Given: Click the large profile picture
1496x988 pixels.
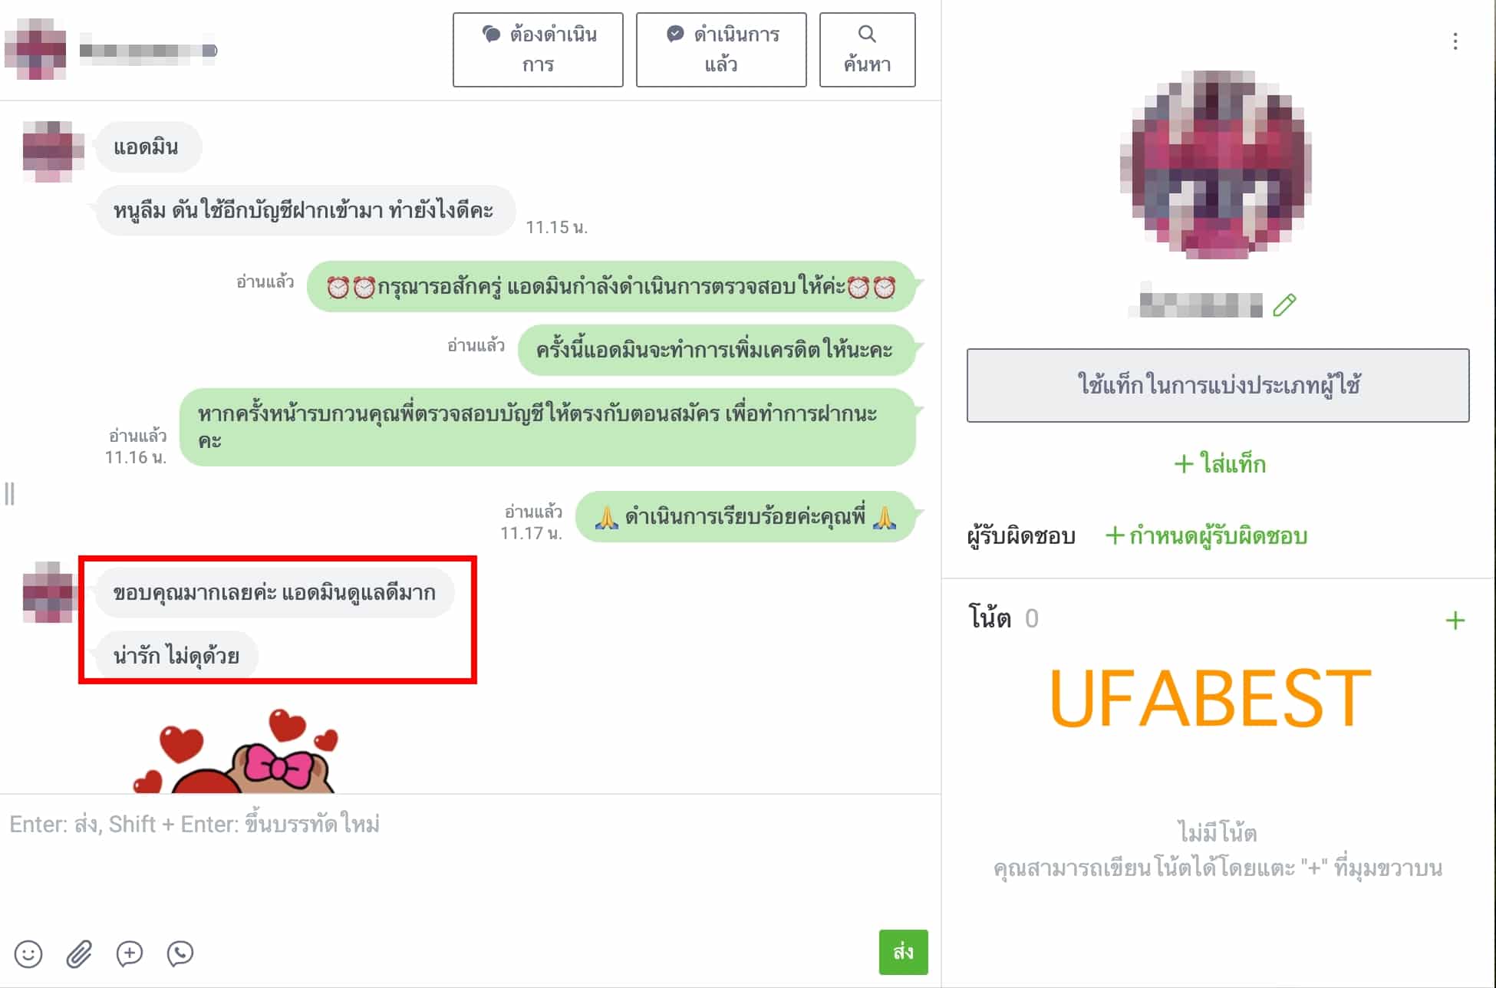Looking at the screenshot, I should 1218,165.
